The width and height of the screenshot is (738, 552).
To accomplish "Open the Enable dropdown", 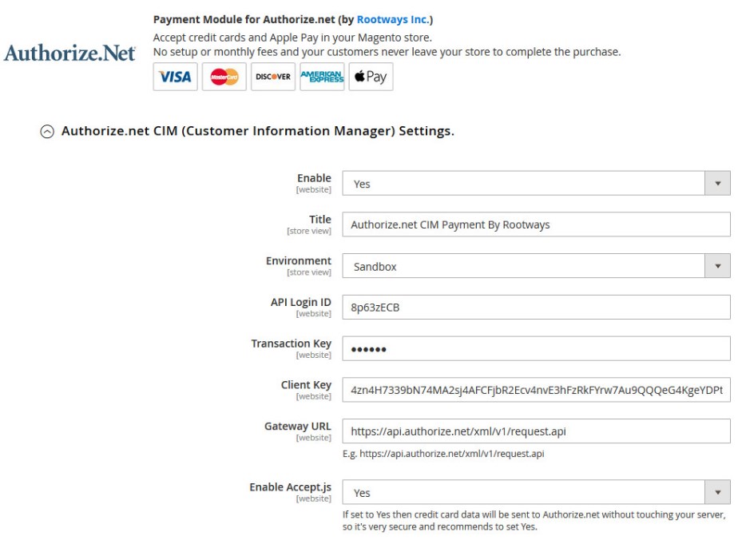I will [524, 184].
